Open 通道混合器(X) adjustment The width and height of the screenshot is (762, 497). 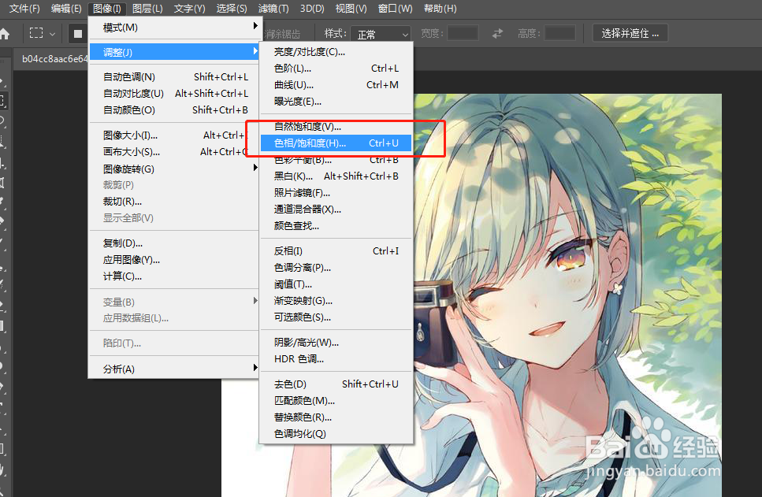coord(336,209)
